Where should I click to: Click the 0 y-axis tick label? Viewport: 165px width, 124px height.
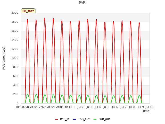[x=18, y=103]
